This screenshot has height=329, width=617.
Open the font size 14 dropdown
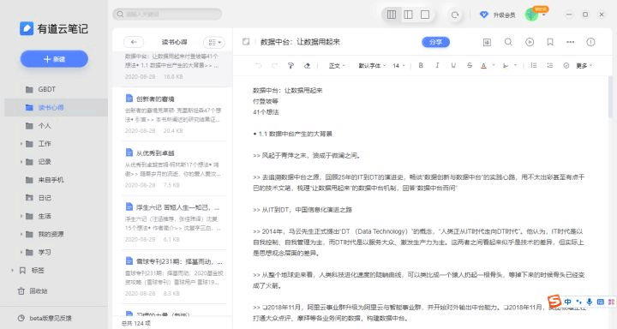398,66
